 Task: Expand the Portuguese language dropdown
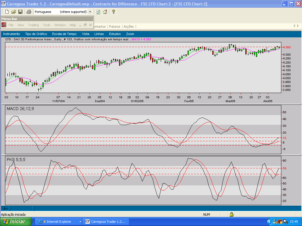90,12
